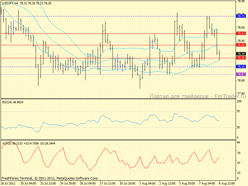The width and height of the screenshot is (248, 186).
Task: Click the 100 value on RSI scale
Action: pos(239,101)
